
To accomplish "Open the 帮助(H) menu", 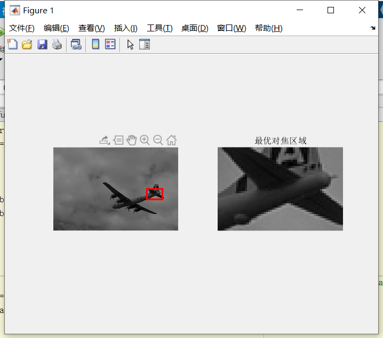I will pos(269,28).
